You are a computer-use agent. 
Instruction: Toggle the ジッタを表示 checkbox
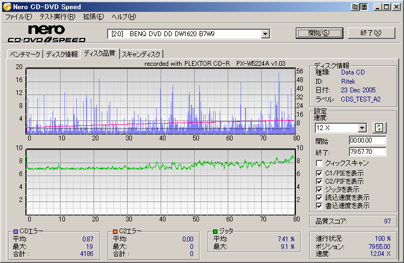pyautogui.click(x=320, y=189)
